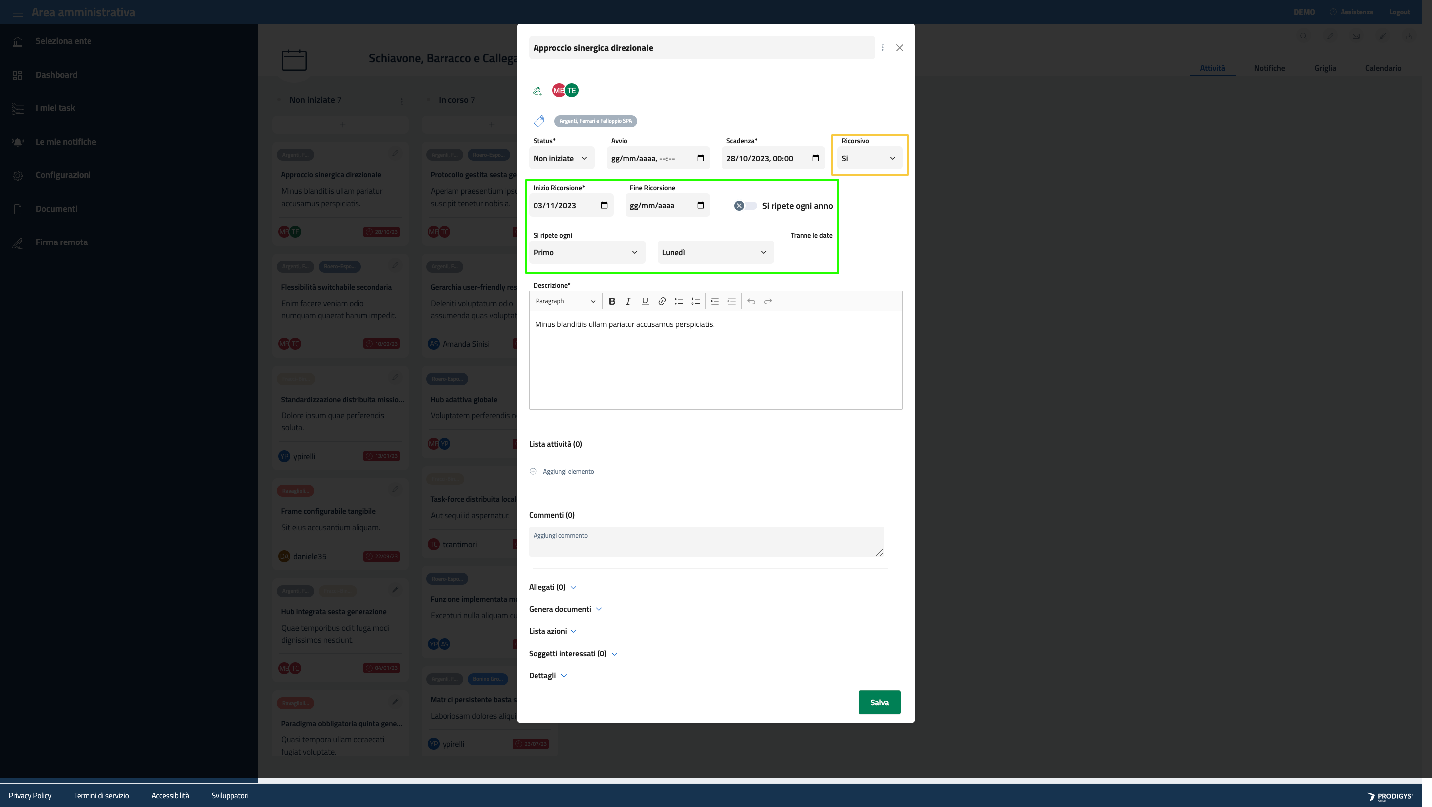
Task: Insert a link with the editor toolbar
Action: click(662, 301)
